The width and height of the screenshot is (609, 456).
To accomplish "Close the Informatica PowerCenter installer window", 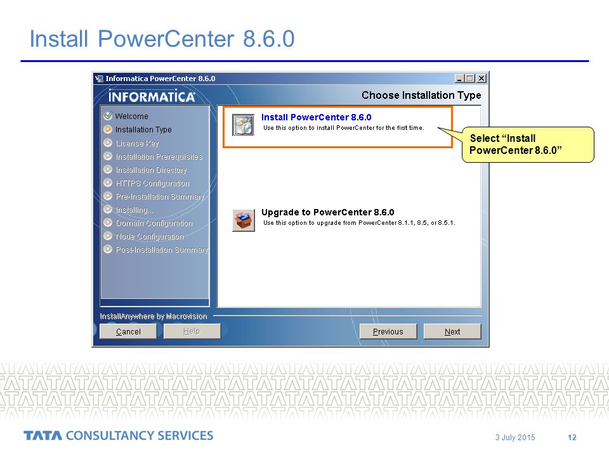I will coord(481,79).
